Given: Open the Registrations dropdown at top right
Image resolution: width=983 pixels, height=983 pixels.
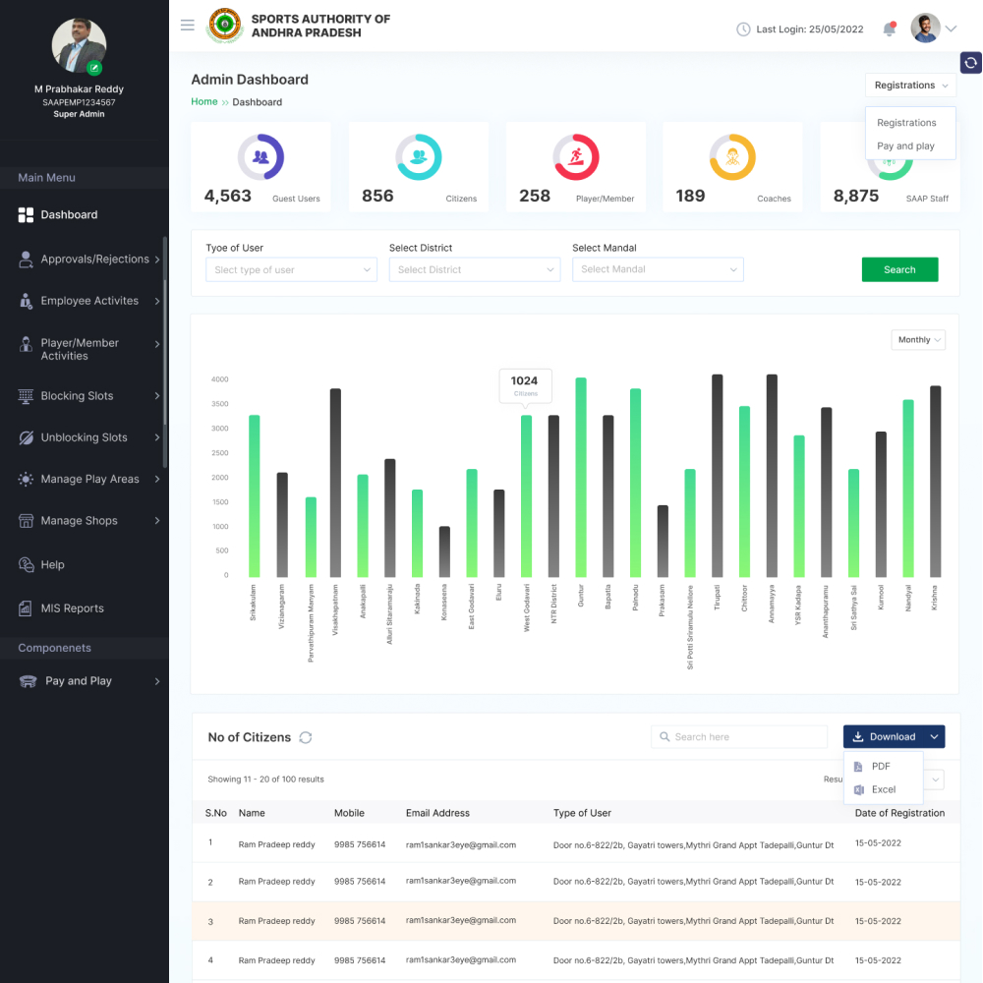Looking at the screenshot, I should 911,86.
